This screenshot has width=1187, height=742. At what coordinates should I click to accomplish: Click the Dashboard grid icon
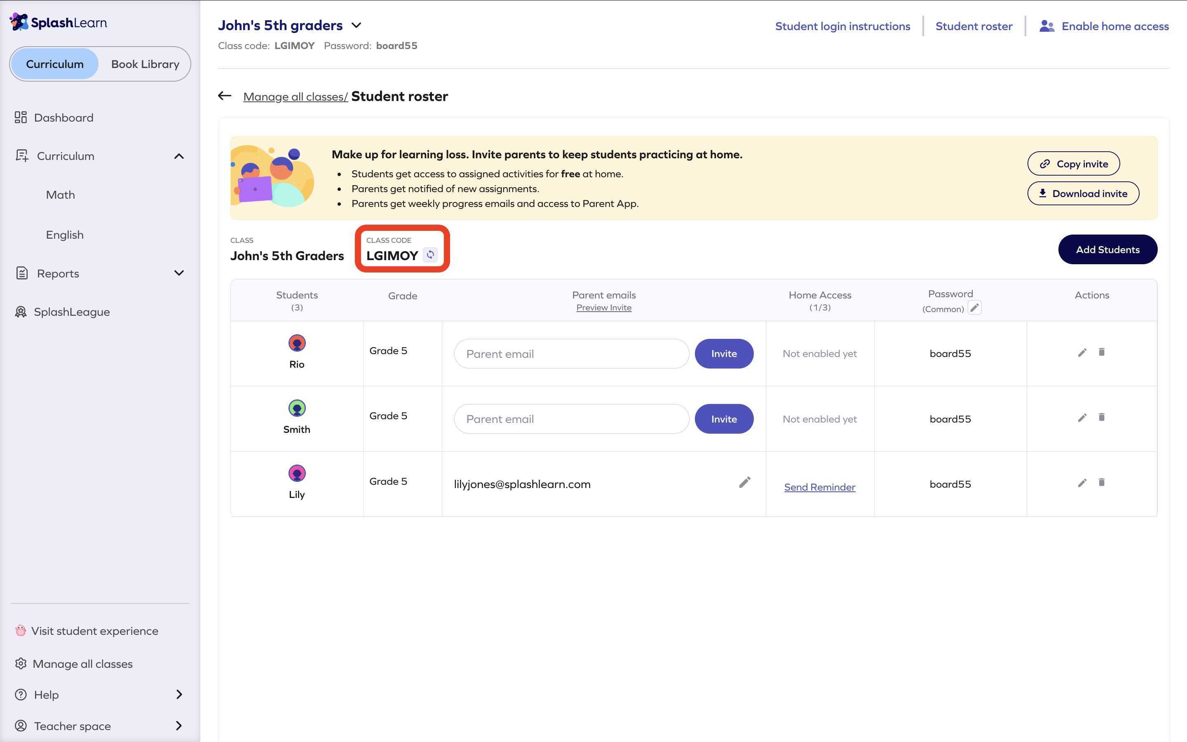pyautogui.click(x=21, y=117)
